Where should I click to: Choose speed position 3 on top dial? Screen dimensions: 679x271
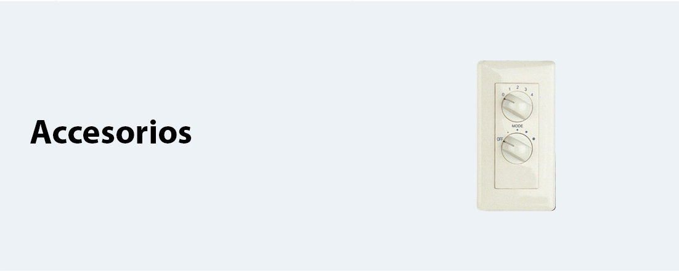[x=526, y=89]
